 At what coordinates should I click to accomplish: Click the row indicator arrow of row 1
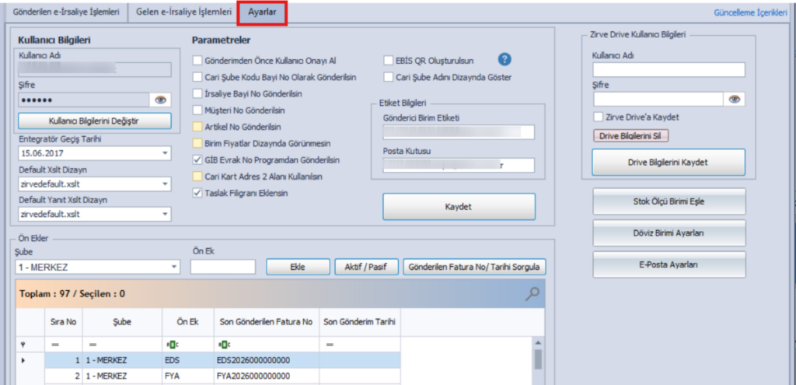coord(23,361)
